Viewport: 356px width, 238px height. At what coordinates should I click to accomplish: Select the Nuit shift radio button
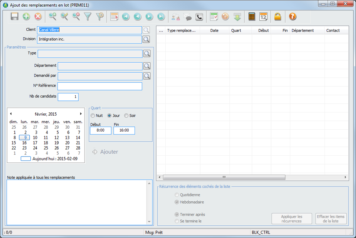[x=93, y=116]
